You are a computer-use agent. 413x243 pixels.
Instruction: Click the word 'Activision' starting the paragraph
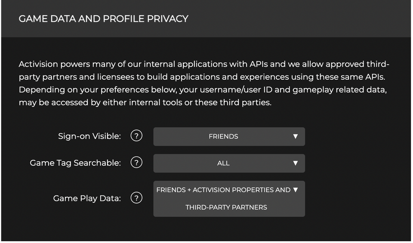38,64
